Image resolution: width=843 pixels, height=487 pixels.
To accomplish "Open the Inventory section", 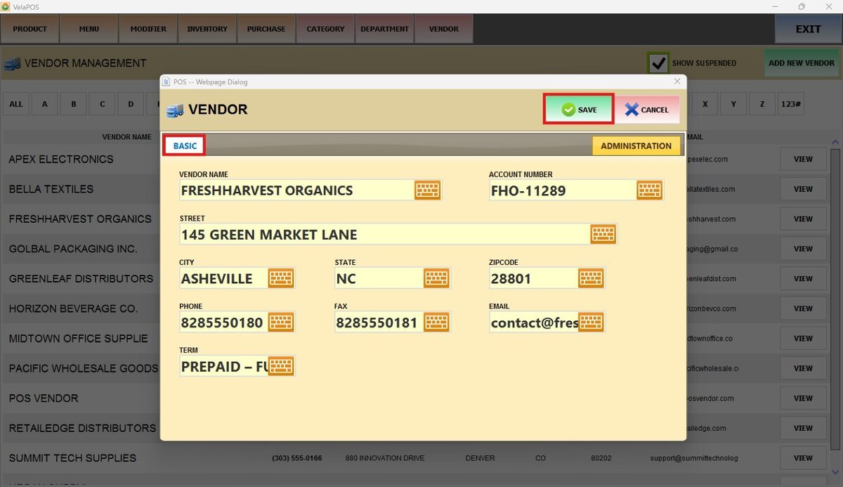I will pyautogui.click(x=207, y=29).
